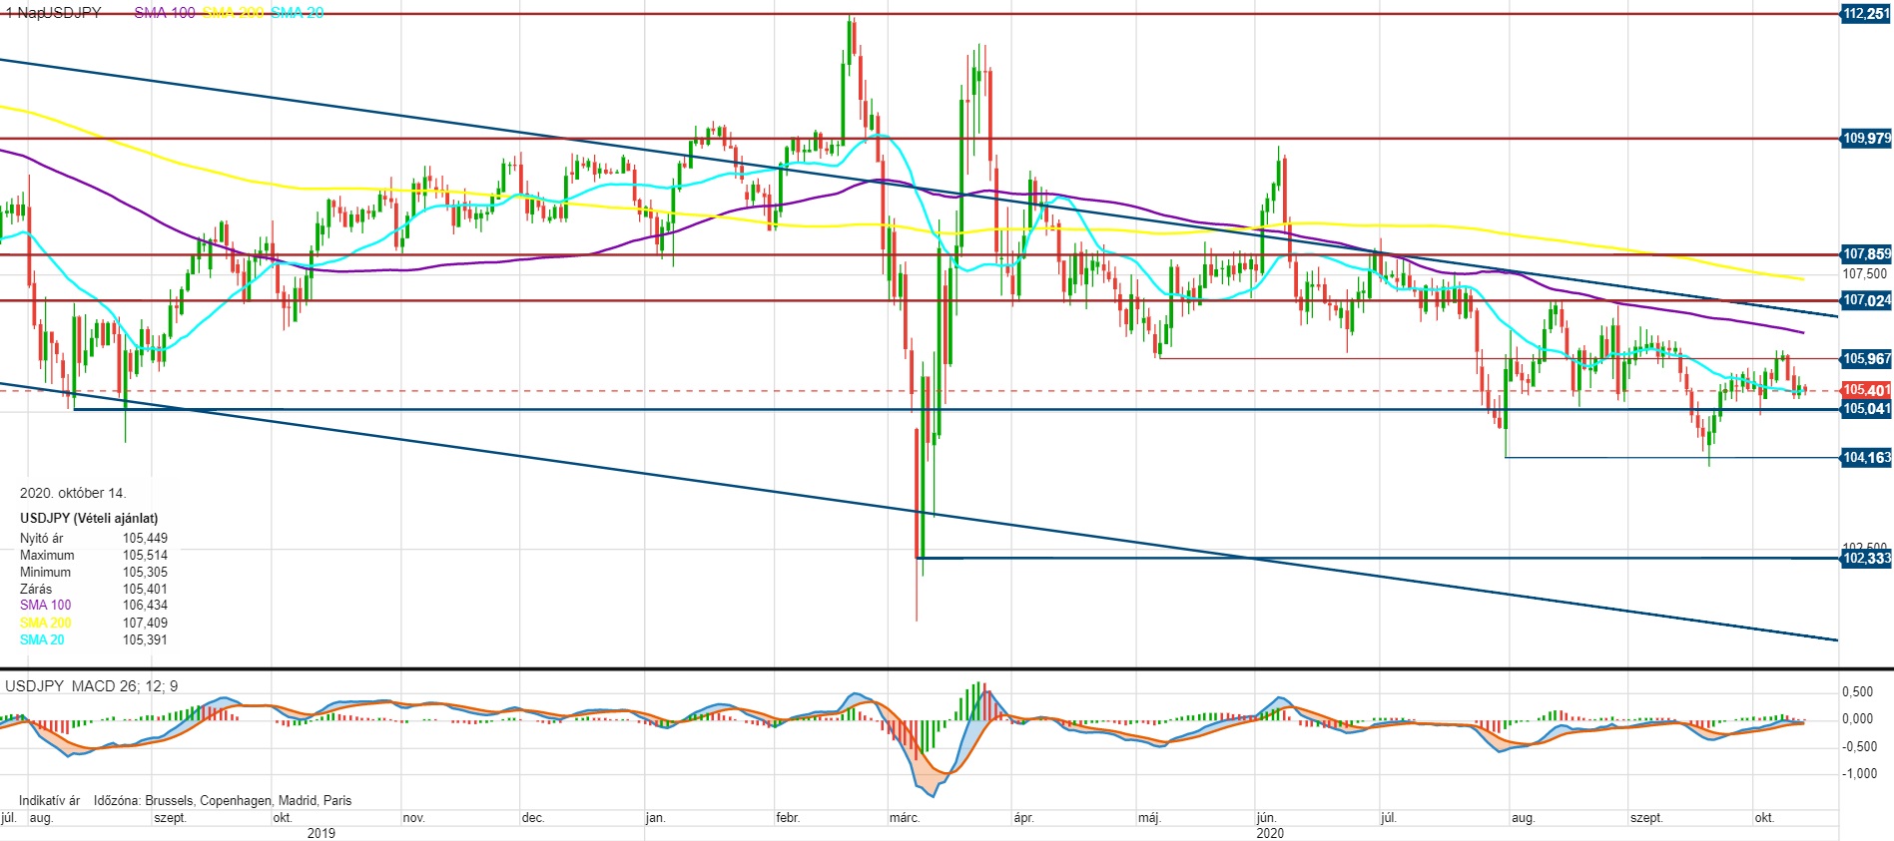Screen dimensions: 1894x841
Task: Click the 102,333 support price label
Action: pyautogui.click(x=1866, y=559)
